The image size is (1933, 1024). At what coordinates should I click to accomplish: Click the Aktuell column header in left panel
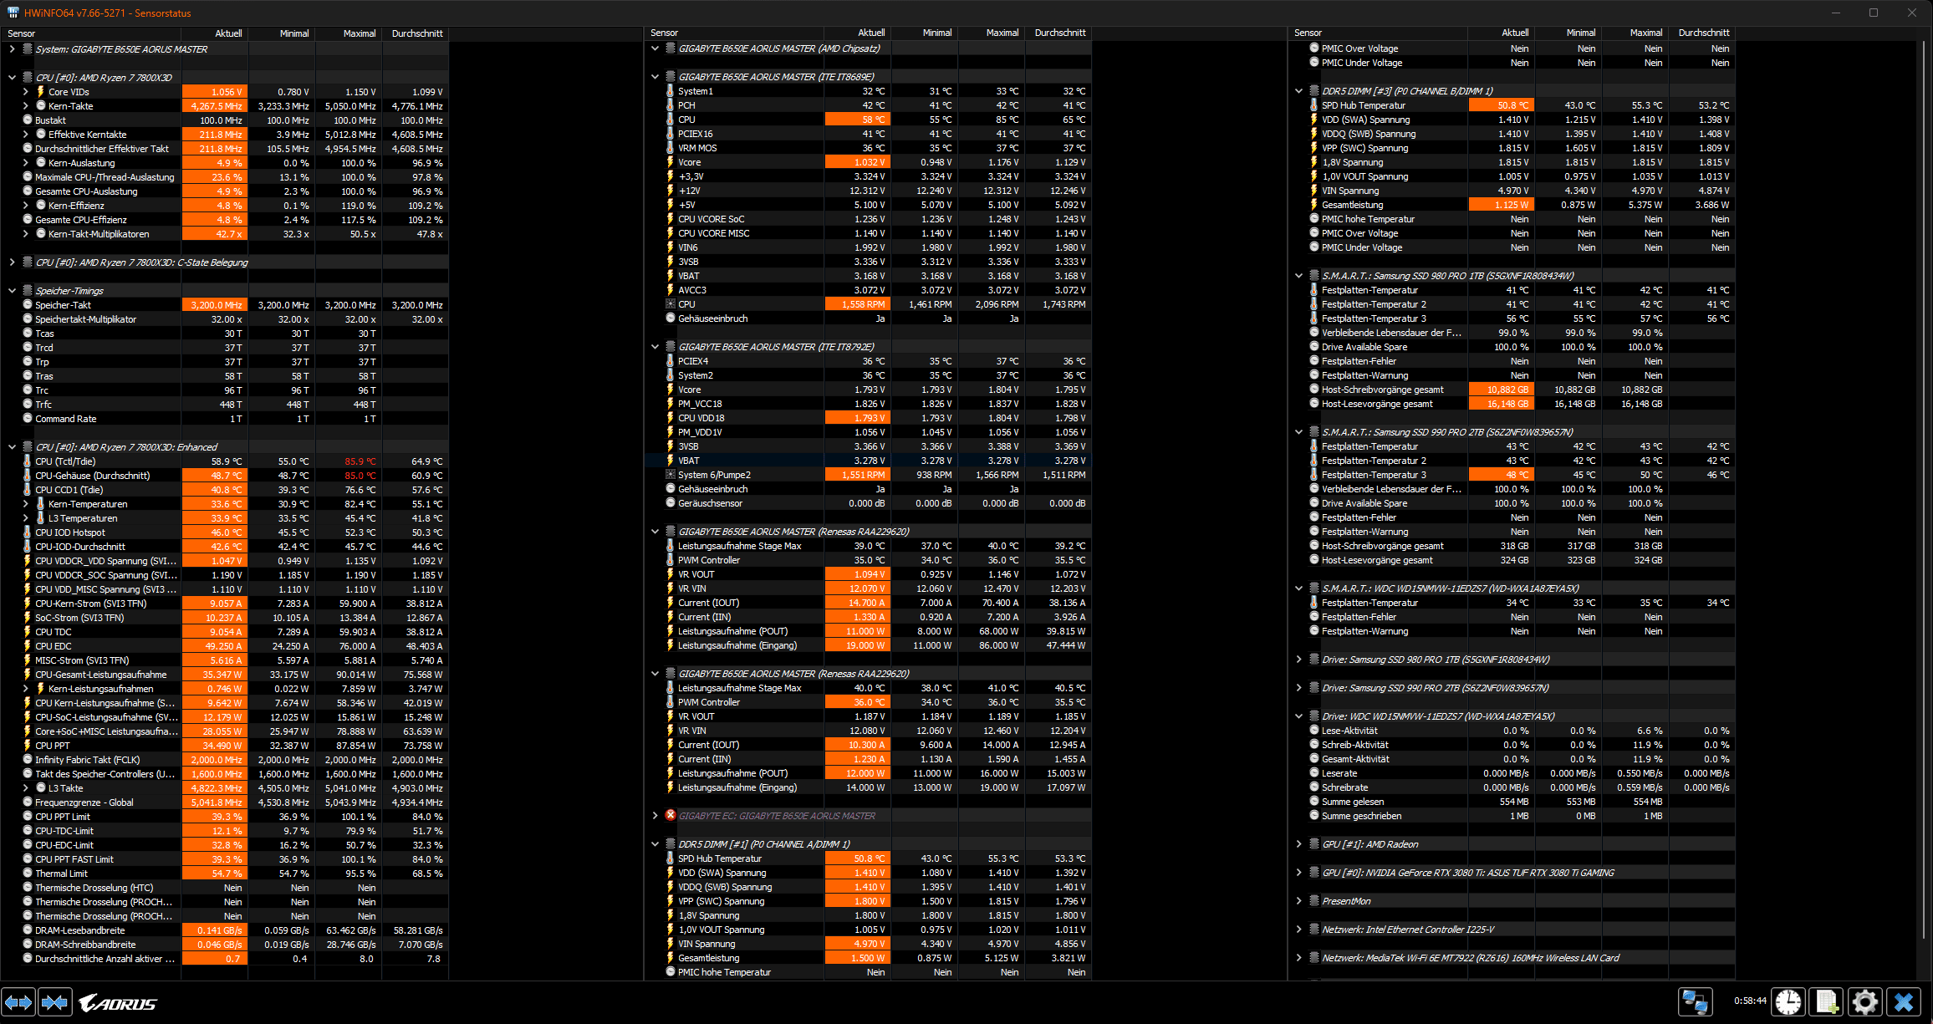215,33
